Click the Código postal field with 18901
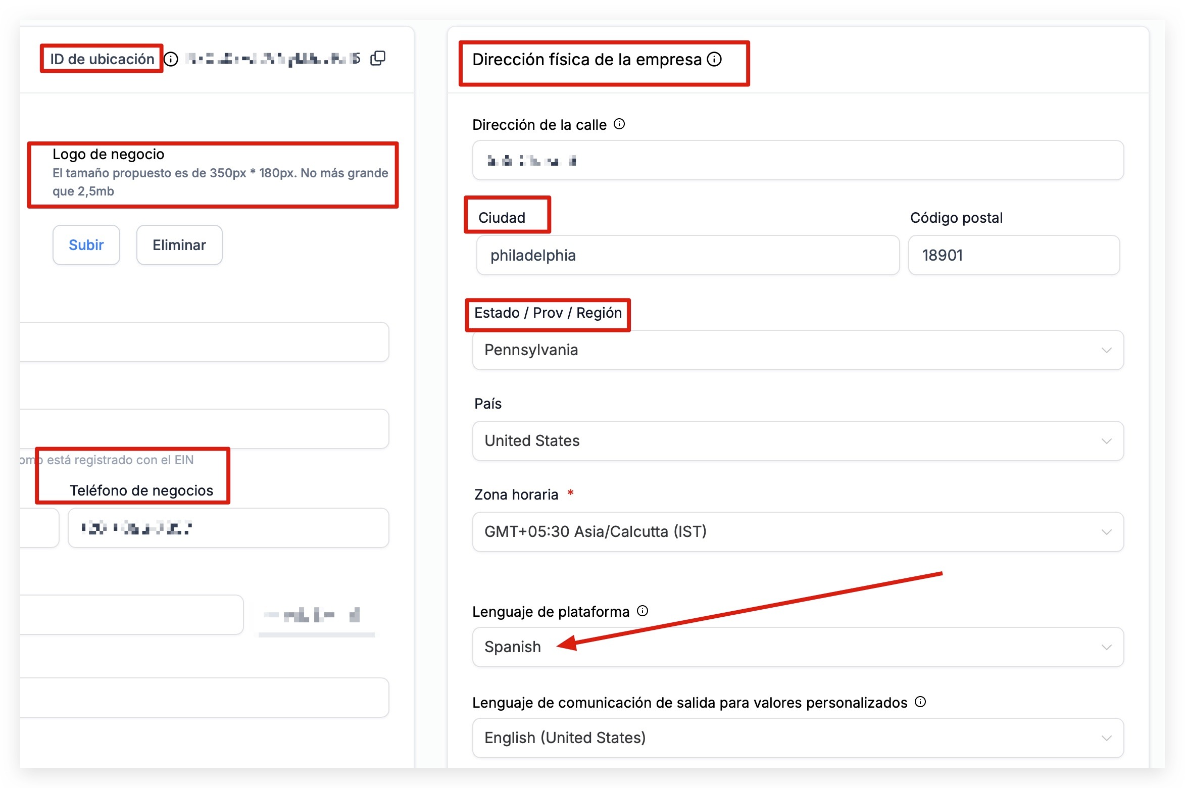The image size is (1185, 788). [1013, 256]
